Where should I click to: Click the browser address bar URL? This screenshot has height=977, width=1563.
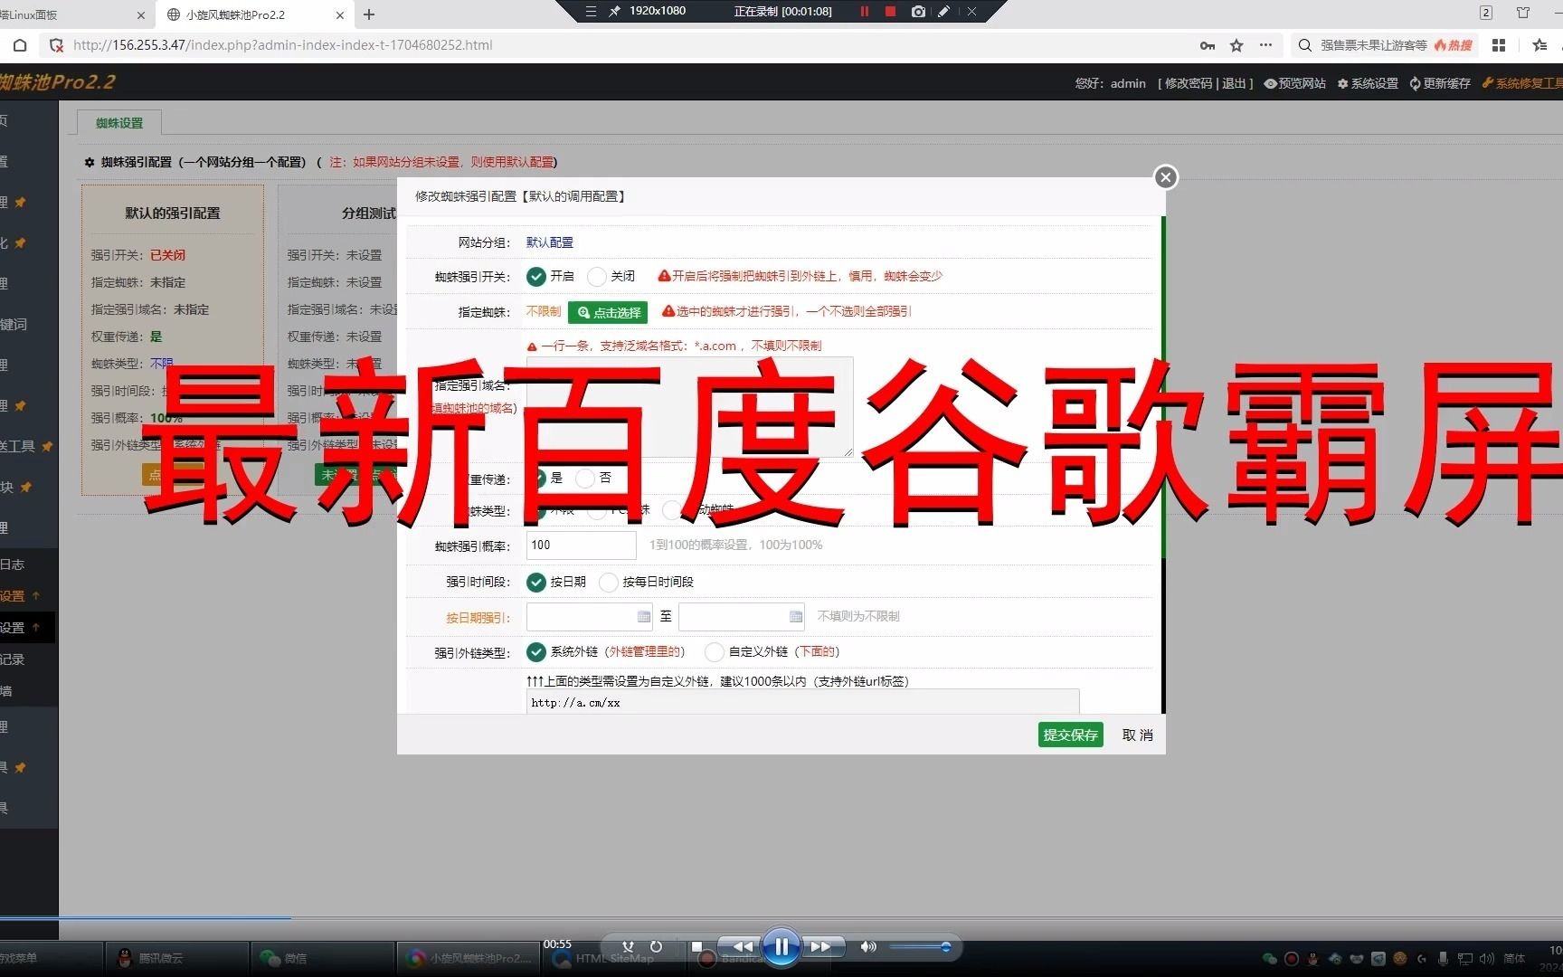coord(282,45)
